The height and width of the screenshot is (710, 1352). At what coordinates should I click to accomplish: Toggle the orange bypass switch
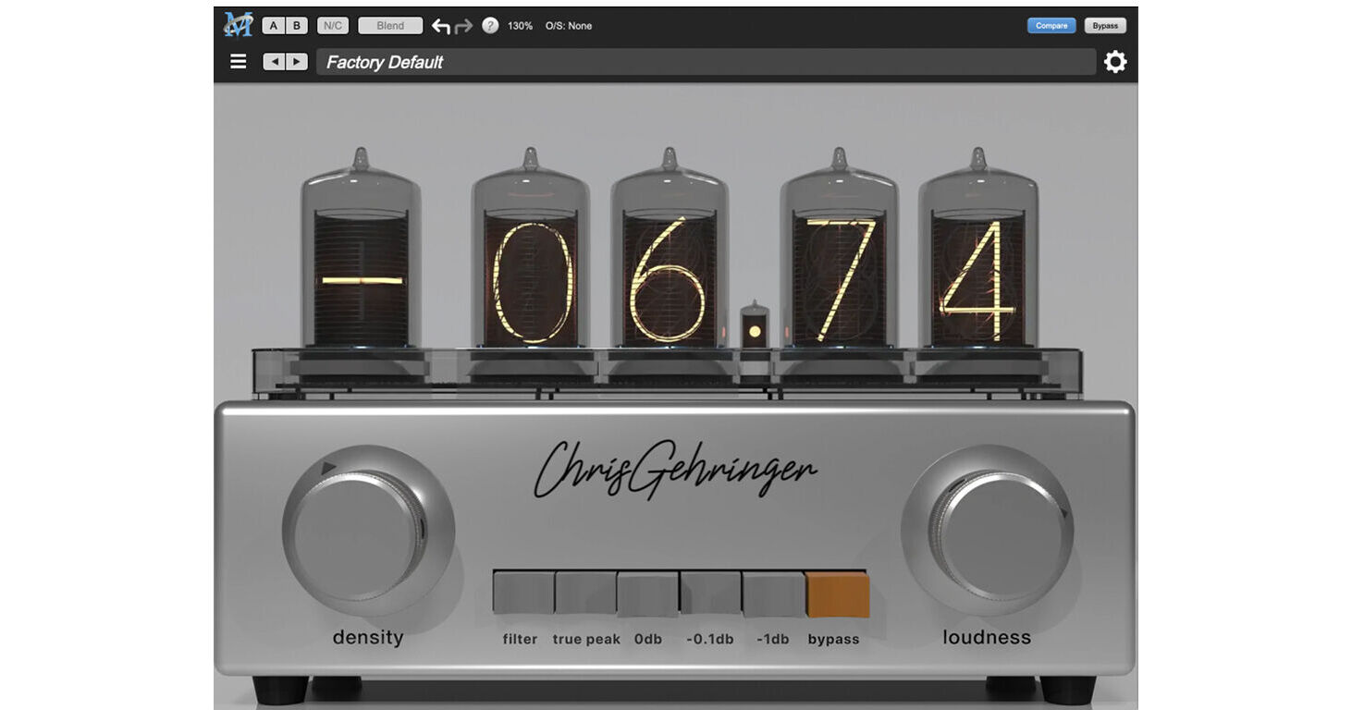[838, 594]
